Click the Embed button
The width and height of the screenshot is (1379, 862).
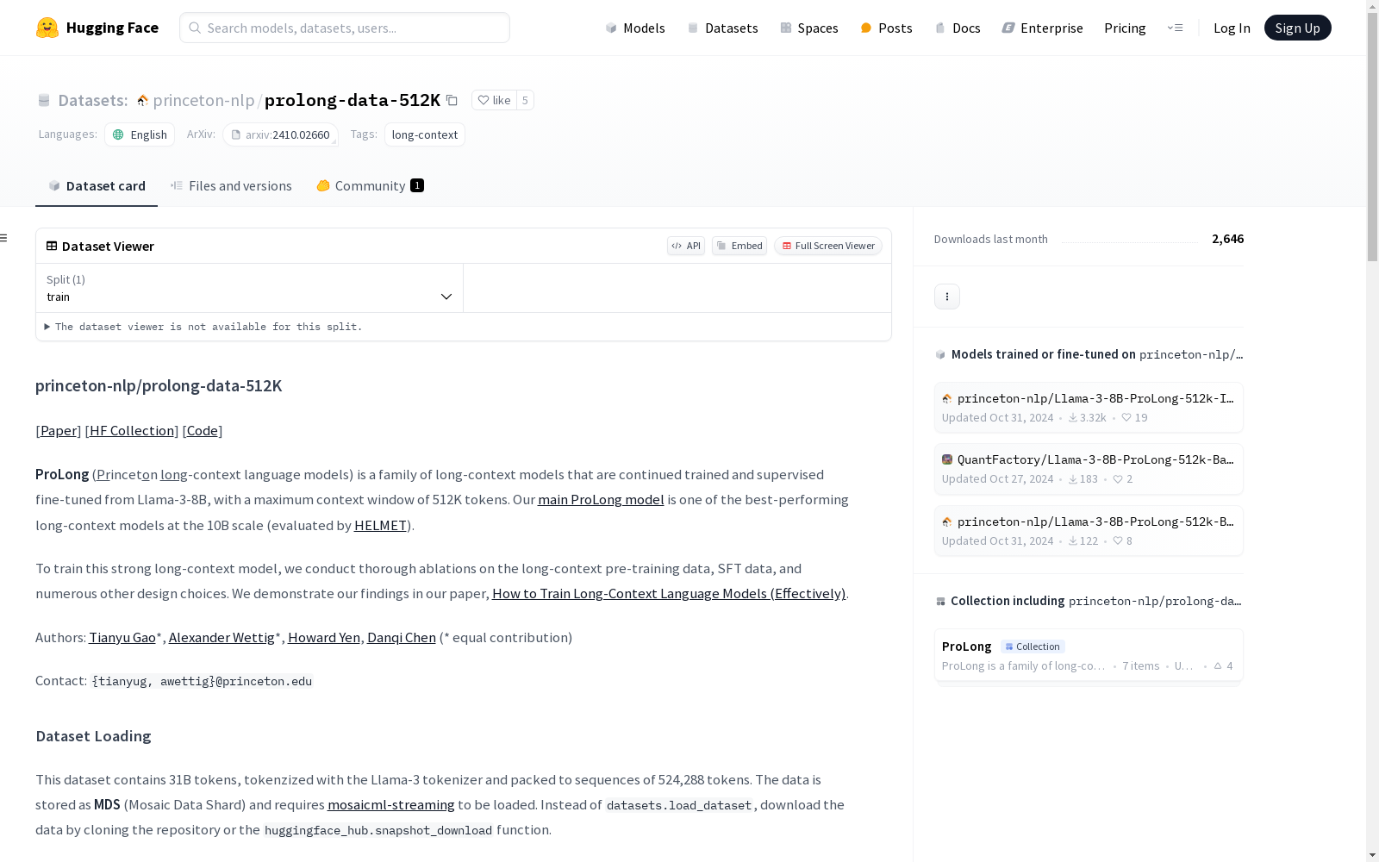[x=739, y=246]
